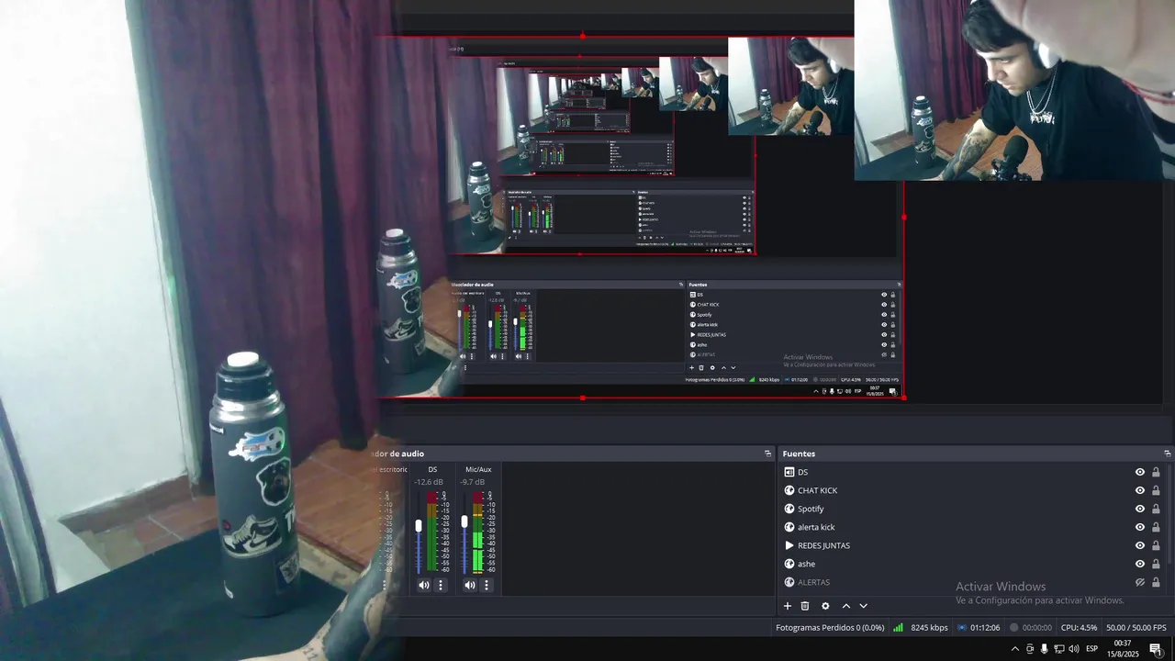Mute the Mic/Aux channel speaker icon
The width and height of the screenshot is (1175, 661).
pos(470,585)
